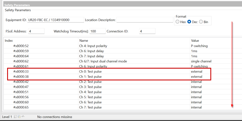Click index #x8000:65
Image resolution: width=242 pixels, height=121 pixels.
(x=21, y=107)
